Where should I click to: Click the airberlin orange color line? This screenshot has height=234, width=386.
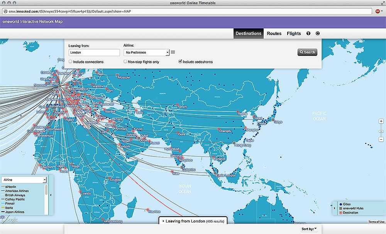(3, 187)
